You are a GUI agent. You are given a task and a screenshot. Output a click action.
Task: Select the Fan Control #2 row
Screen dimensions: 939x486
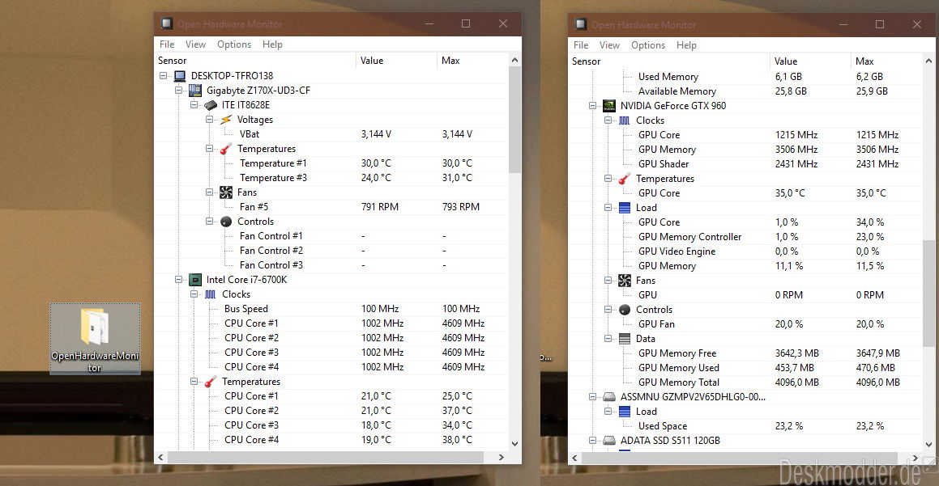pyautogui.click(x=331, y=251)
